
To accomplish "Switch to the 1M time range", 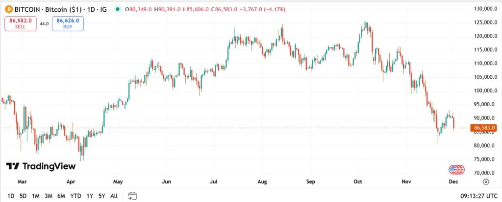I will coord(36,196).
